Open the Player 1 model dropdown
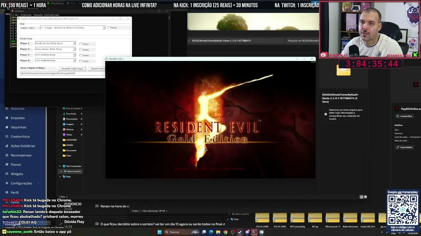Image resolution: width=421 pixels, height=236 pixels. pyautogui.click(x=55, y=43)
